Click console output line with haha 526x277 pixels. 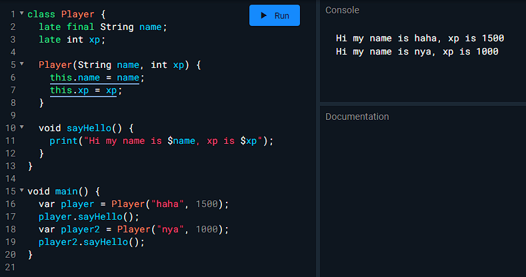[x=419, y=38]
